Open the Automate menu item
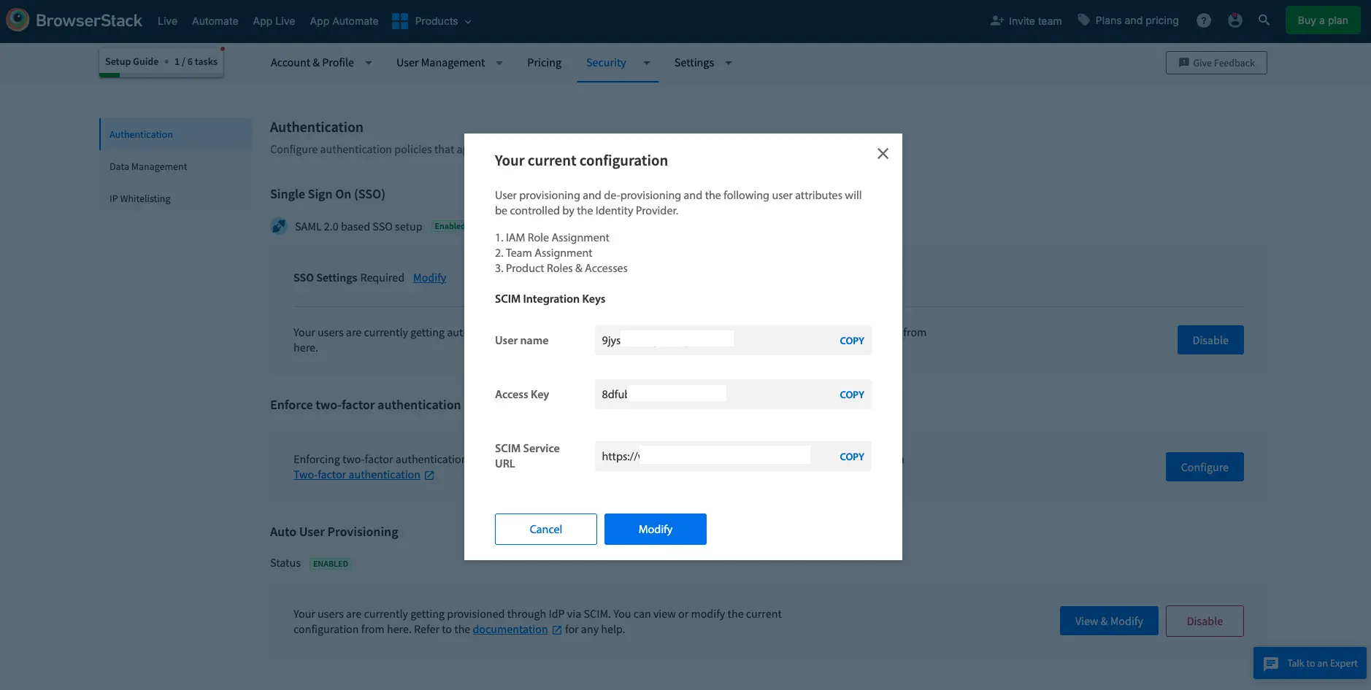 [215, 21]
